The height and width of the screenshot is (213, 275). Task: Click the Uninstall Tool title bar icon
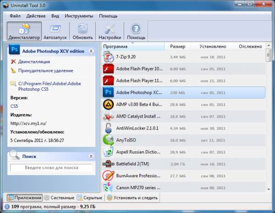pos(6,5)
